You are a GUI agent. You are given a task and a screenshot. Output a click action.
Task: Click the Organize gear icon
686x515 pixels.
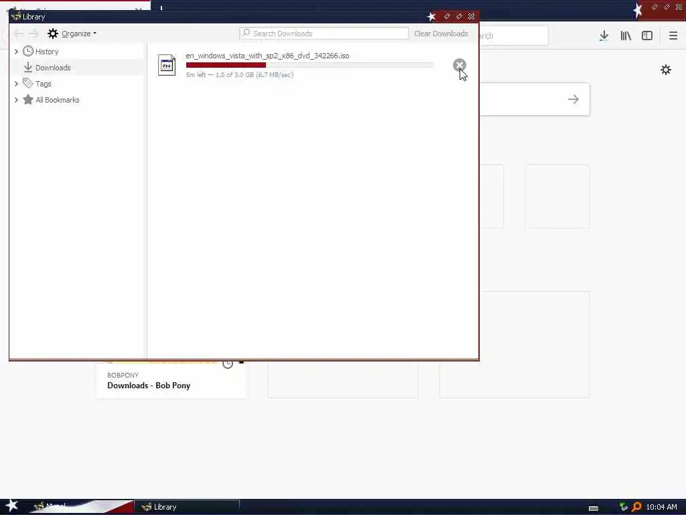point(53,34)
